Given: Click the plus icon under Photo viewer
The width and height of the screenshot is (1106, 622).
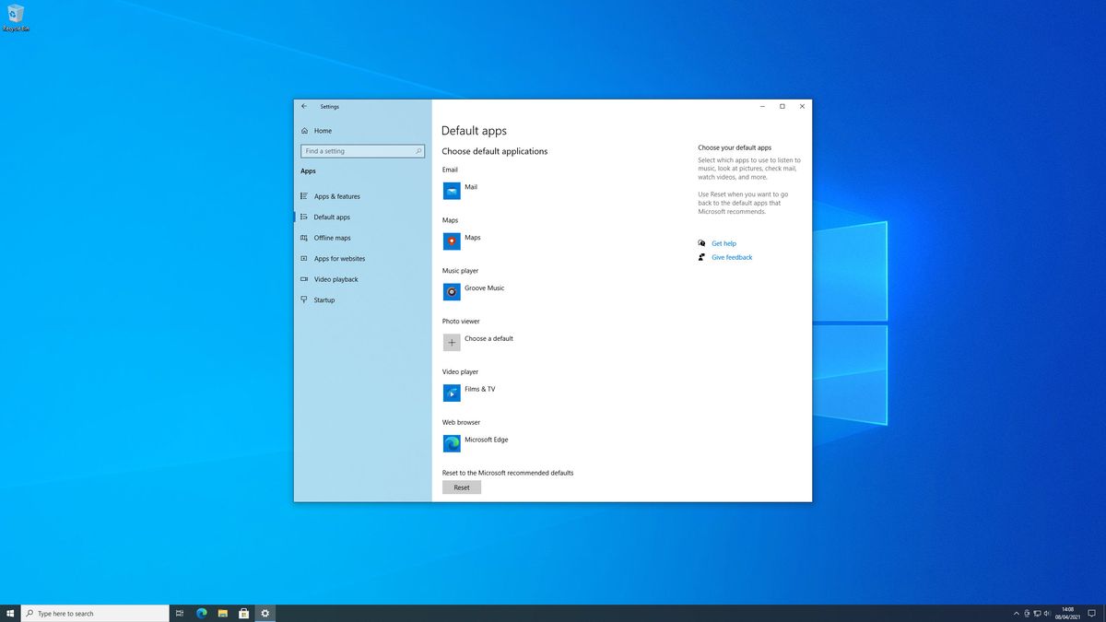Looking at the screenshot, I should pos(452,343).
